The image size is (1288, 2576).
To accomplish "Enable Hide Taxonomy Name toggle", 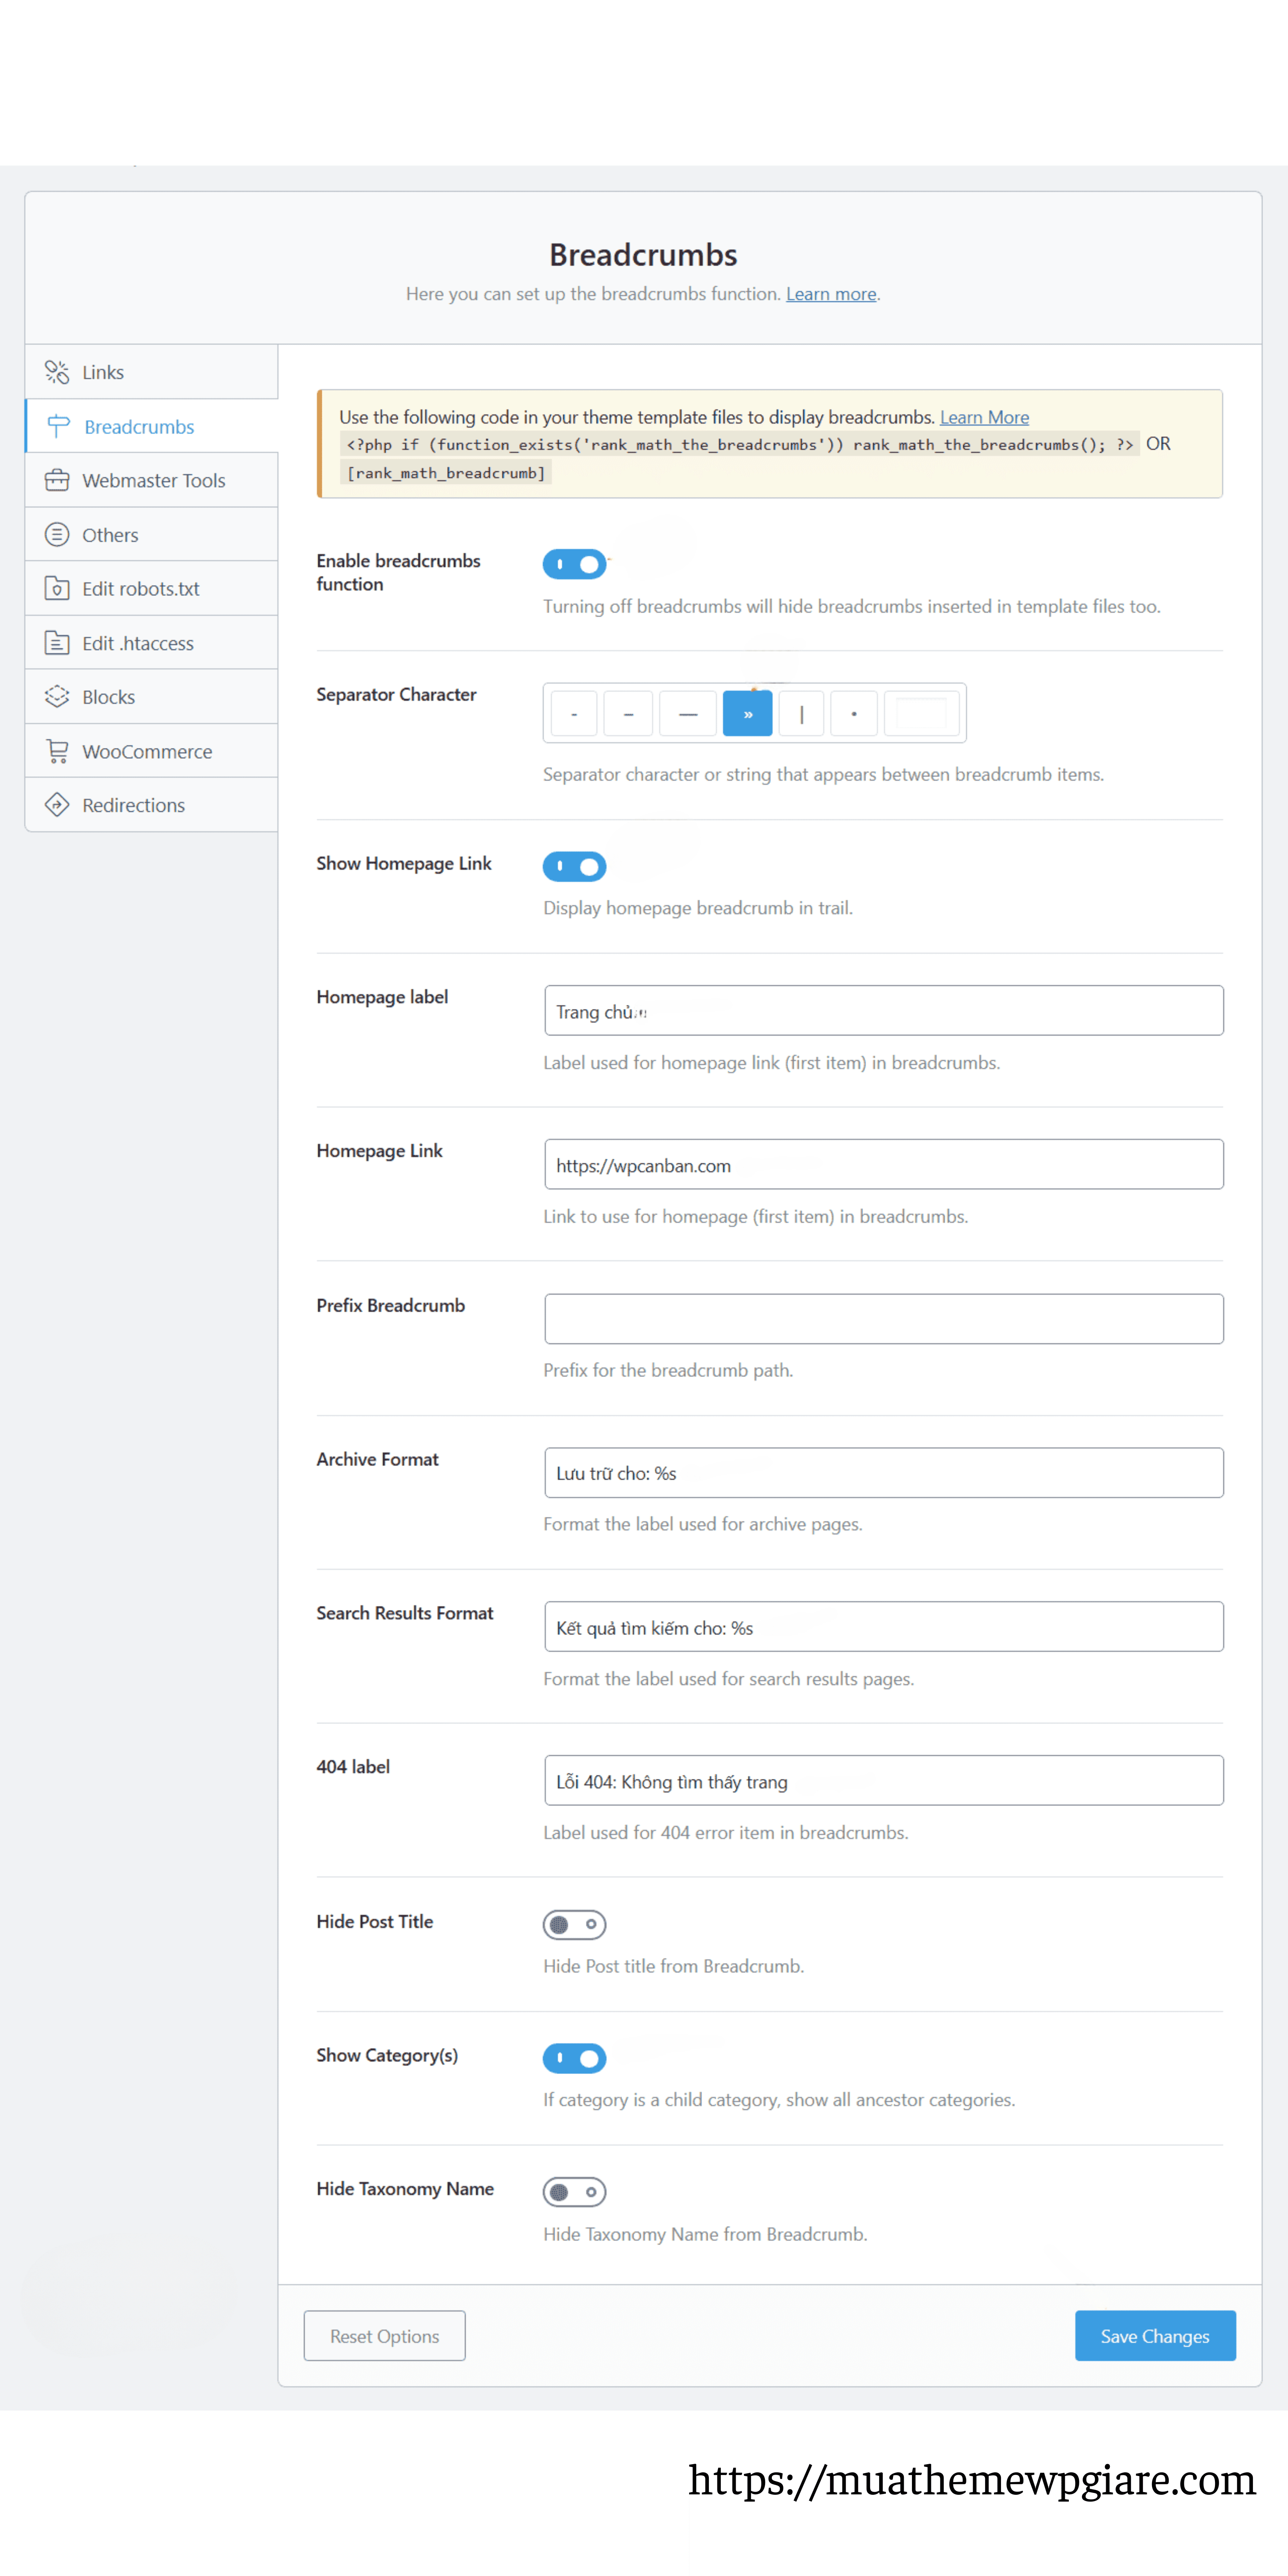I will (x=574, y=2192).
